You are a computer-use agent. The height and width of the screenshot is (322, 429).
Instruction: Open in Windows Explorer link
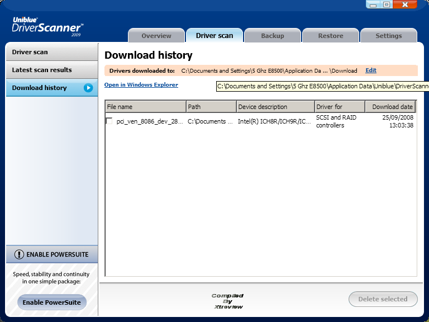tap(141, 85)
